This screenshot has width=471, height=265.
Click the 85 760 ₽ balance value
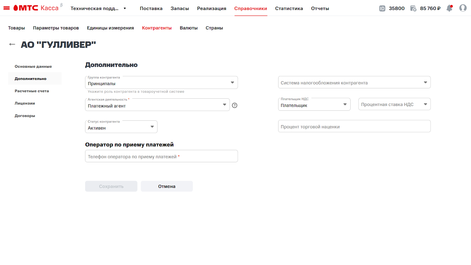click(430, 8)
